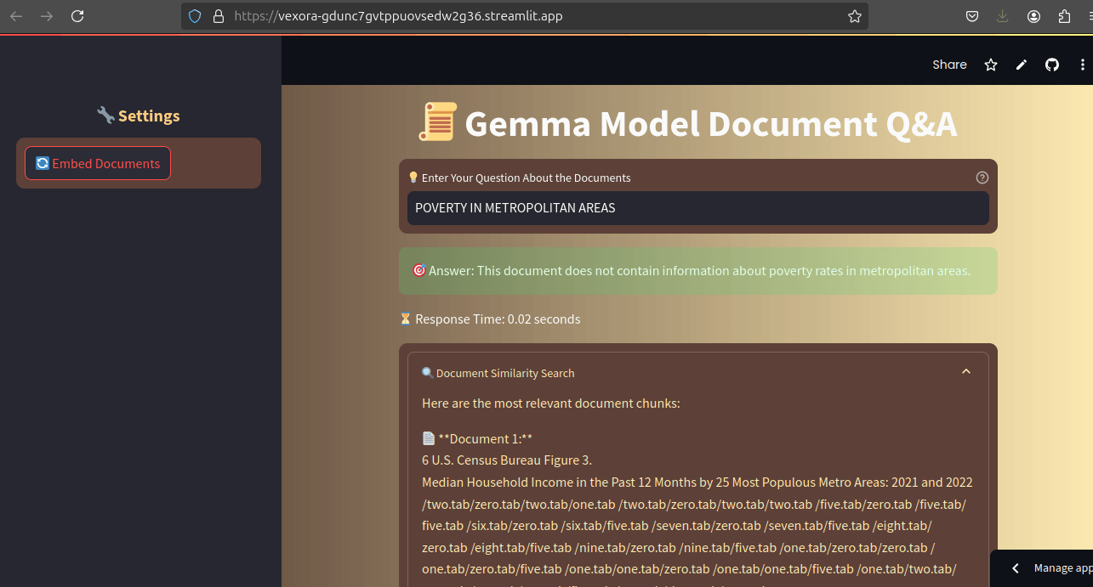Click the tracking protection shield icon
The image size is (1093, 587).
tap(195, 16)
